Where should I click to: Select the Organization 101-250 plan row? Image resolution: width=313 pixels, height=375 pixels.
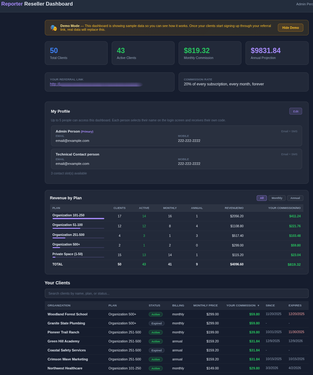pyautogui.click(x=68, y=215)
